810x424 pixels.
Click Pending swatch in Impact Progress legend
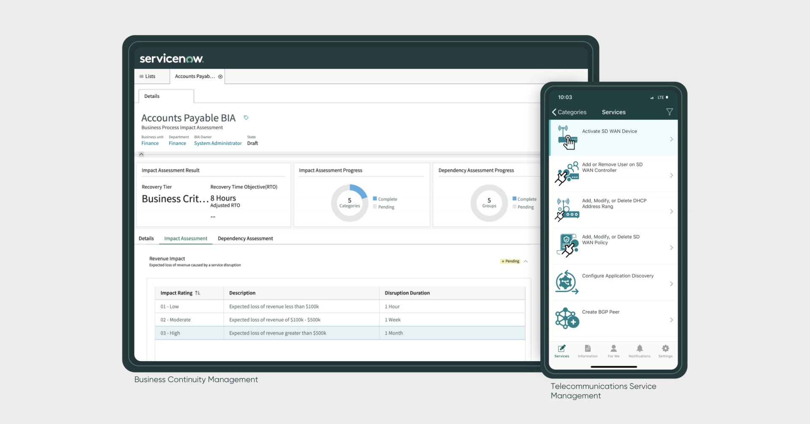point(375,207)
